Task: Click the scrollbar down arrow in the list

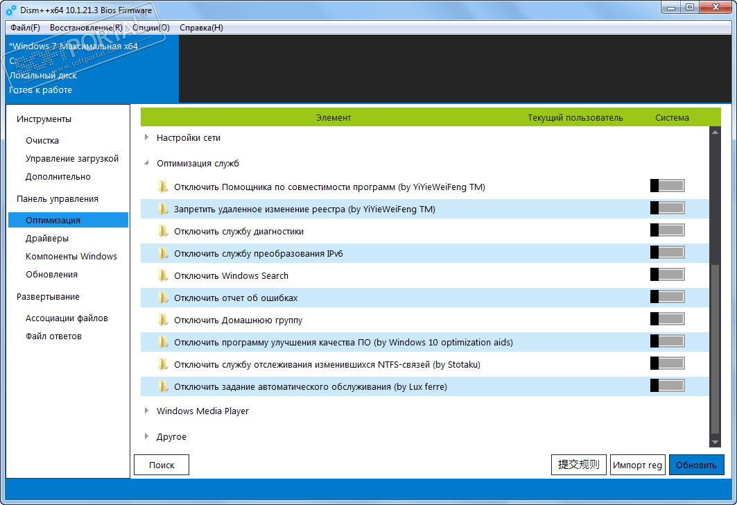Action: point(715,442)
